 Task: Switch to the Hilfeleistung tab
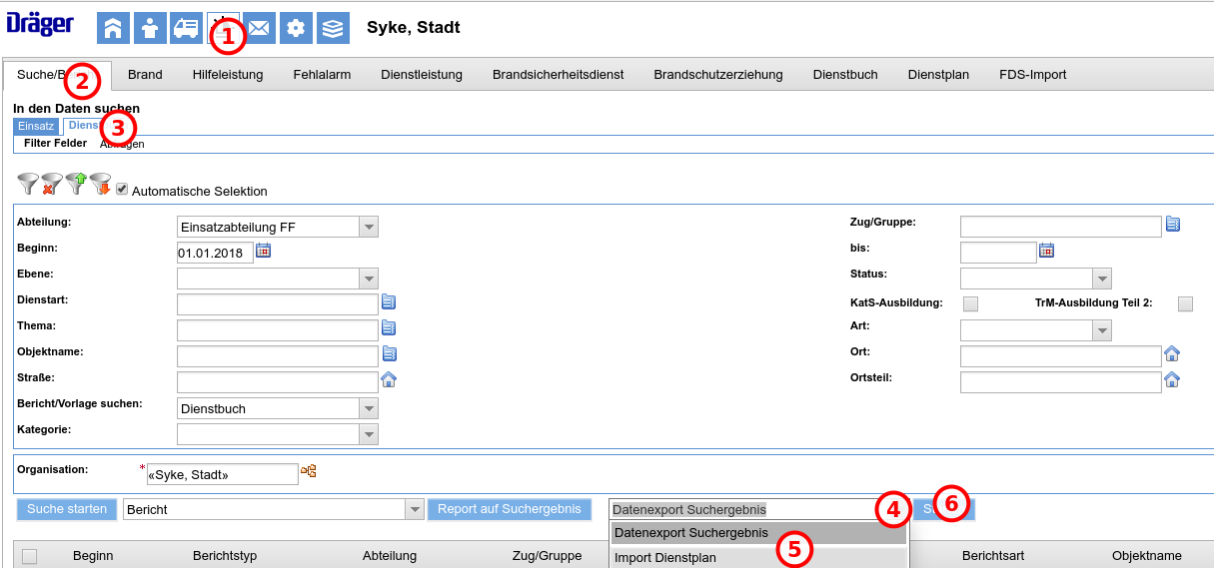[x=228, y=75]
